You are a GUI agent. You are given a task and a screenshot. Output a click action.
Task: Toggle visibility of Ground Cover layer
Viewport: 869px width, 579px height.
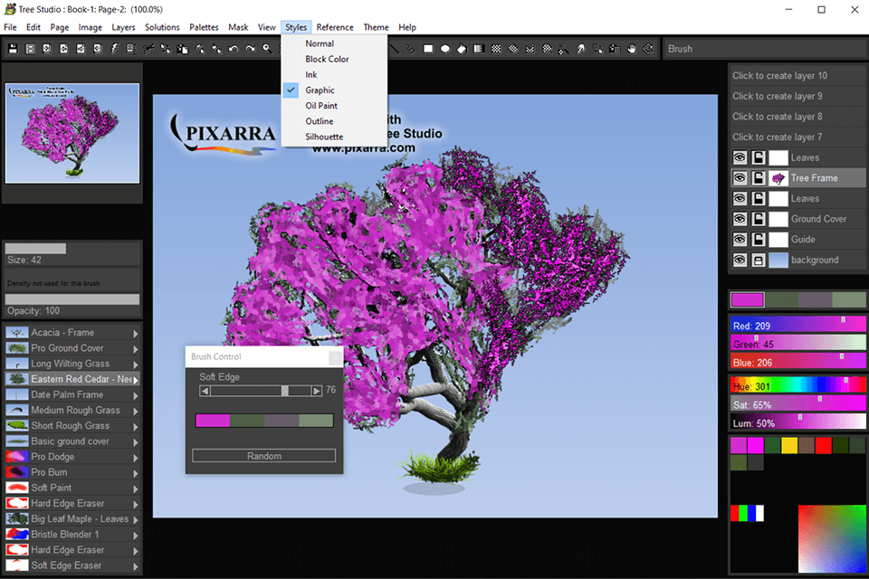pyautogui.click(x=739, y=219)
